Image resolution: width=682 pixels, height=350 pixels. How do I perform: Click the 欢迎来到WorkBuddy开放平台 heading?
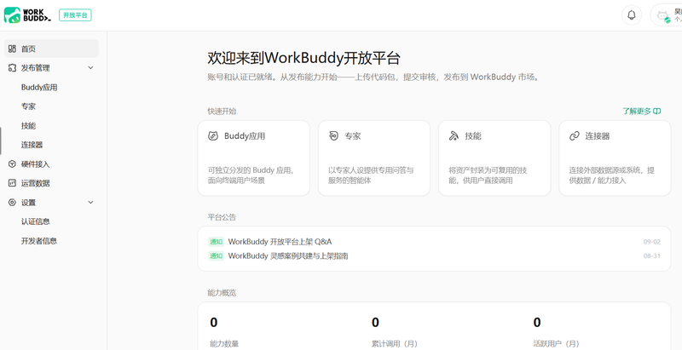[304, 58]
